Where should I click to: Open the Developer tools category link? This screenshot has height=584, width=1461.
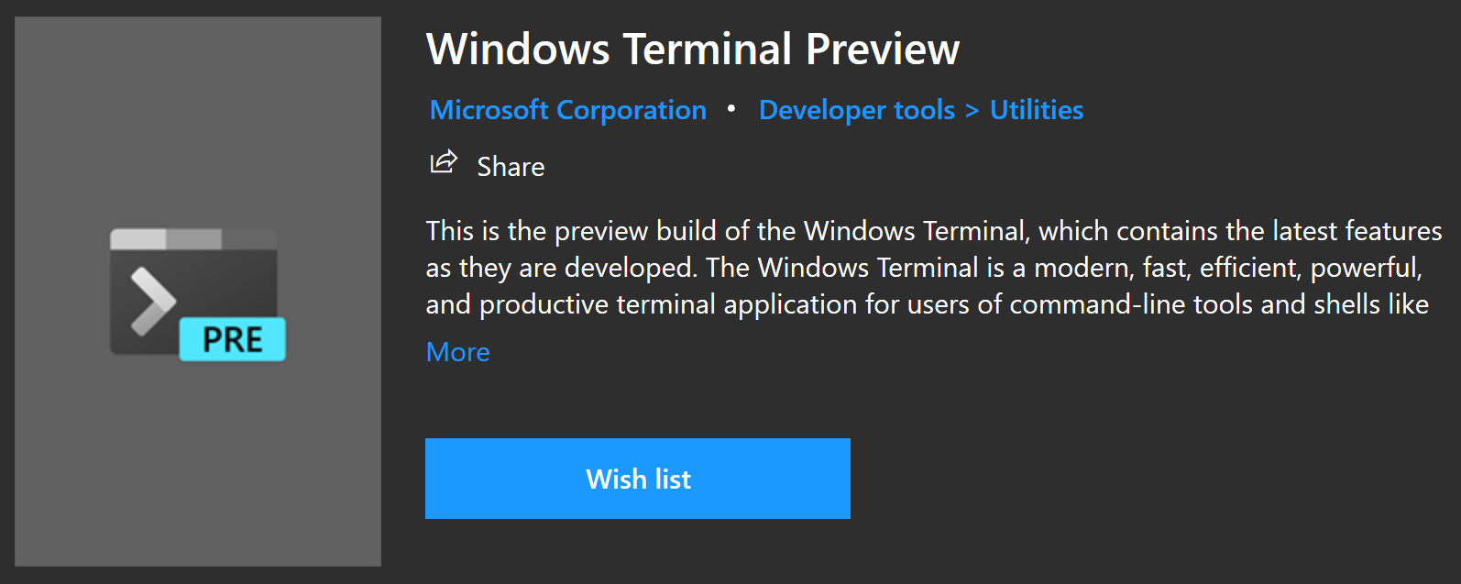(x=856, y=109)
